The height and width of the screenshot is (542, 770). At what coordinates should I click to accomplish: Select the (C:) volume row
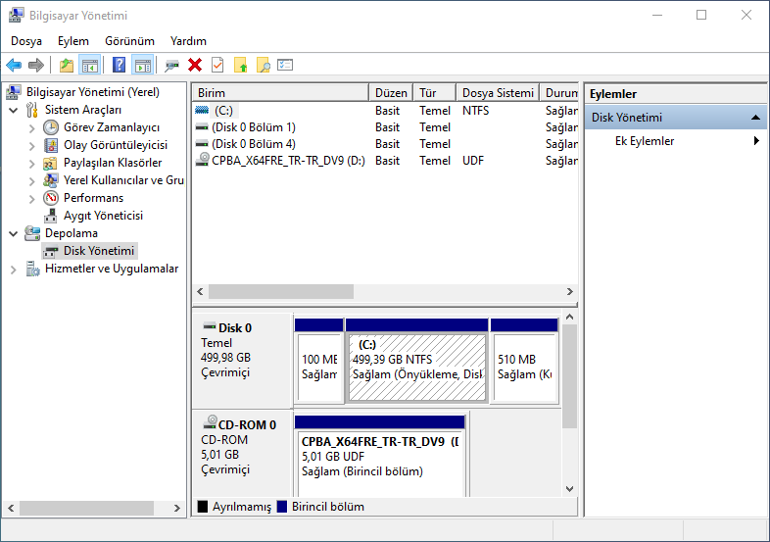(386, 111)
